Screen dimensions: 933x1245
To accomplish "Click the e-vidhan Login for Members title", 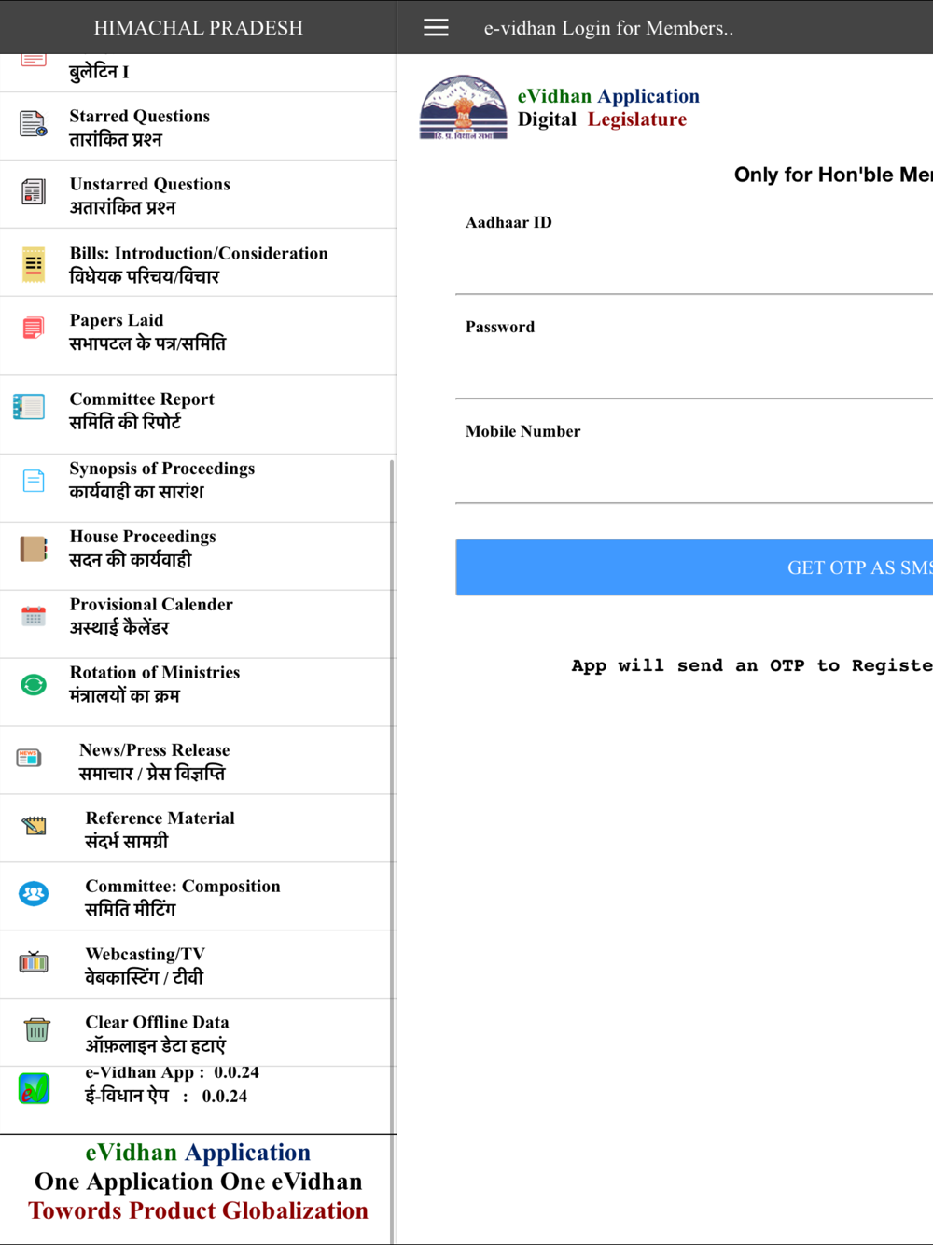I will 608,28.
